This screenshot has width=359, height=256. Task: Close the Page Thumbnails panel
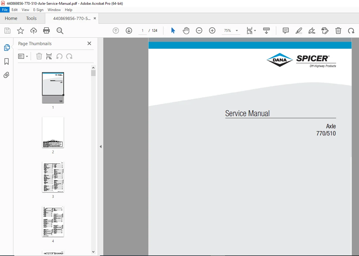point(89,43)
